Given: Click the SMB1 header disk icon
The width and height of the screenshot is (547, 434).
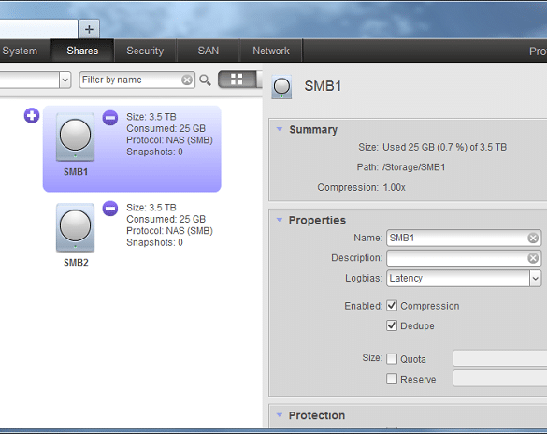Looking at the screenshot, I should pos(281,87).
